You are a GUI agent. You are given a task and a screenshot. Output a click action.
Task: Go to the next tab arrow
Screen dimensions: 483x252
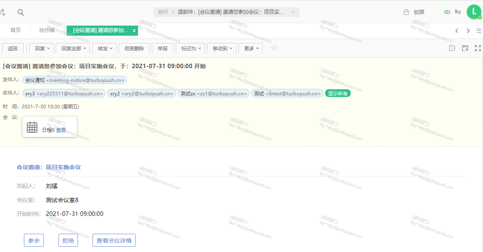pyautogui.click(x=468, y=31)
